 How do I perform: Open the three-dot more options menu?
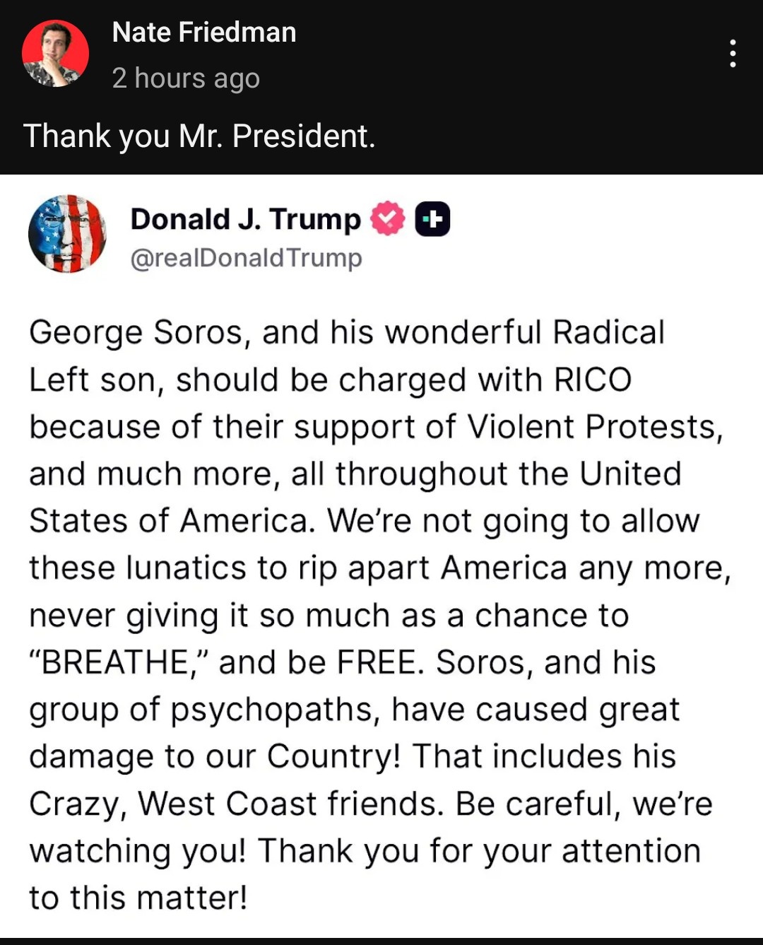(733, 54)
